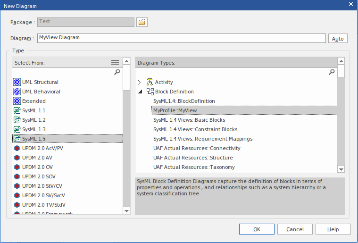Choose SysML 1.4 Views::Constraint Blocks

coord(195,129)
